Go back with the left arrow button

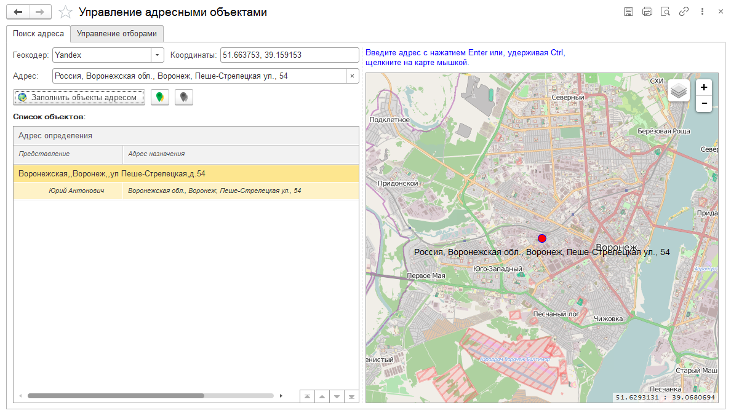[17, 12]
